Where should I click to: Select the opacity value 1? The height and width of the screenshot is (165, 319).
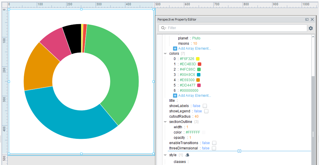click(x=190, y=138)
